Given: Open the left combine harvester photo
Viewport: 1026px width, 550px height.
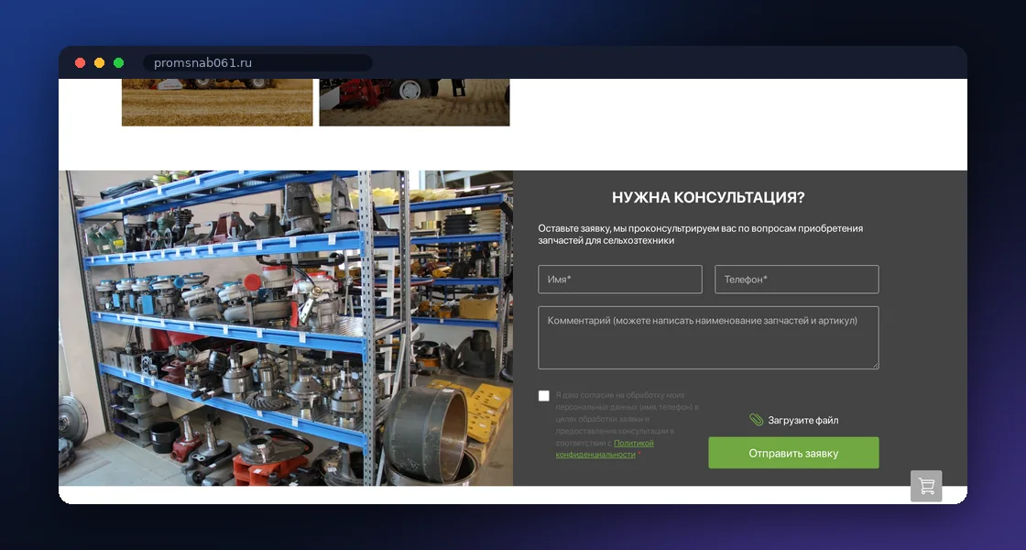Looking at the screenshot, I should click(x=217, y=102).
